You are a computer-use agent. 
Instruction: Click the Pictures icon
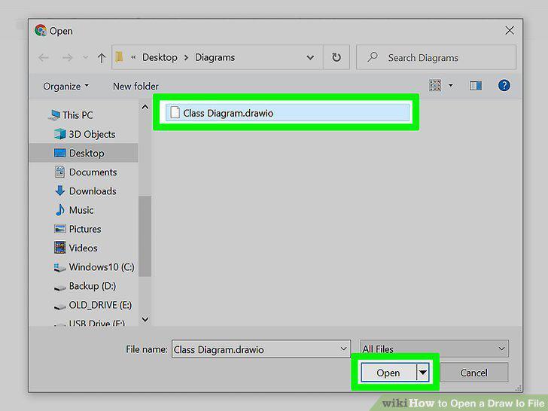[60, 229]
